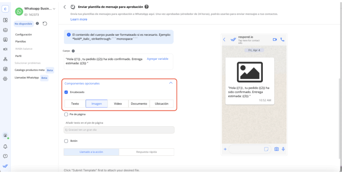Select the Imagen header type
Viewport: 342px width, 174px height.
pyautogui.click(x=97, y=104)
